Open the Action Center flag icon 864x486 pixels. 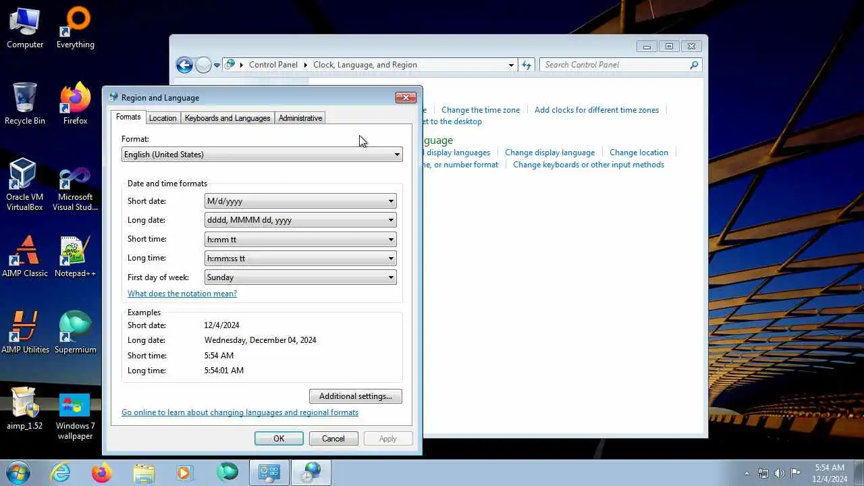coord(796,473)
